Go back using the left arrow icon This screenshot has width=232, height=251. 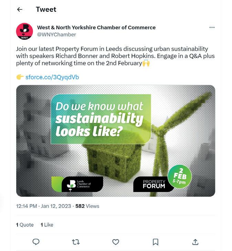20,10
